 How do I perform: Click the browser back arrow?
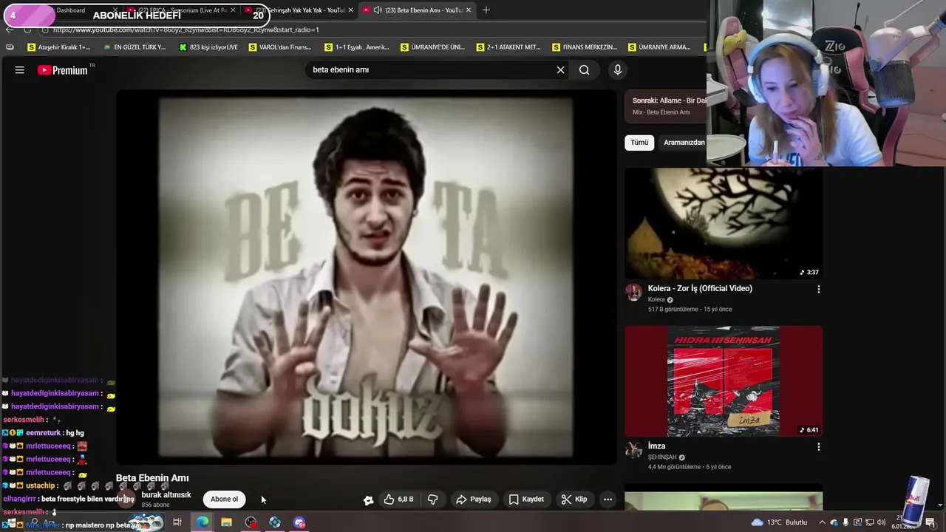10,30
